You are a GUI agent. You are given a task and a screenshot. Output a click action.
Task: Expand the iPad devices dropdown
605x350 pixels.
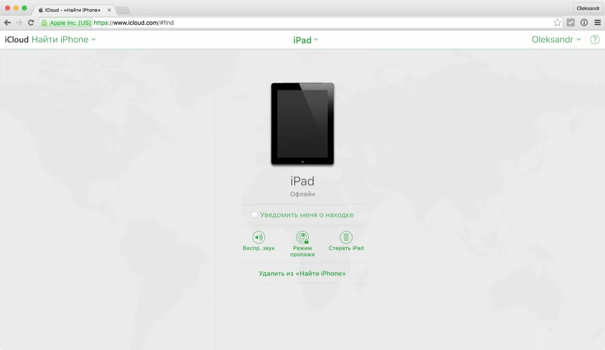tap(305, 40)
